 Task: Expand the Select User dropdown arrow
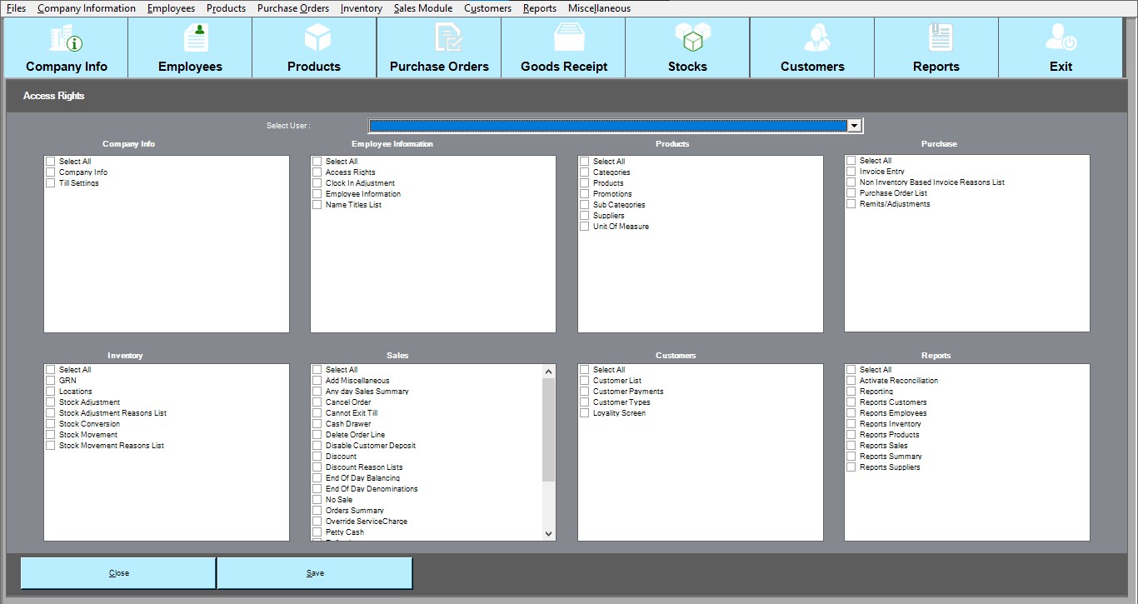click(x=853, y=126)
